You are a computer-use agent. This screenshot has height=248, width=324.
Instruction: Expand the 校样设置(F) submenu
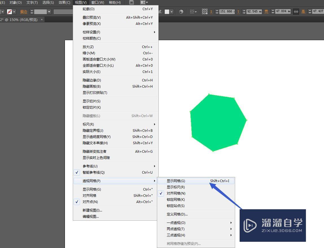[x=116, y=32]
